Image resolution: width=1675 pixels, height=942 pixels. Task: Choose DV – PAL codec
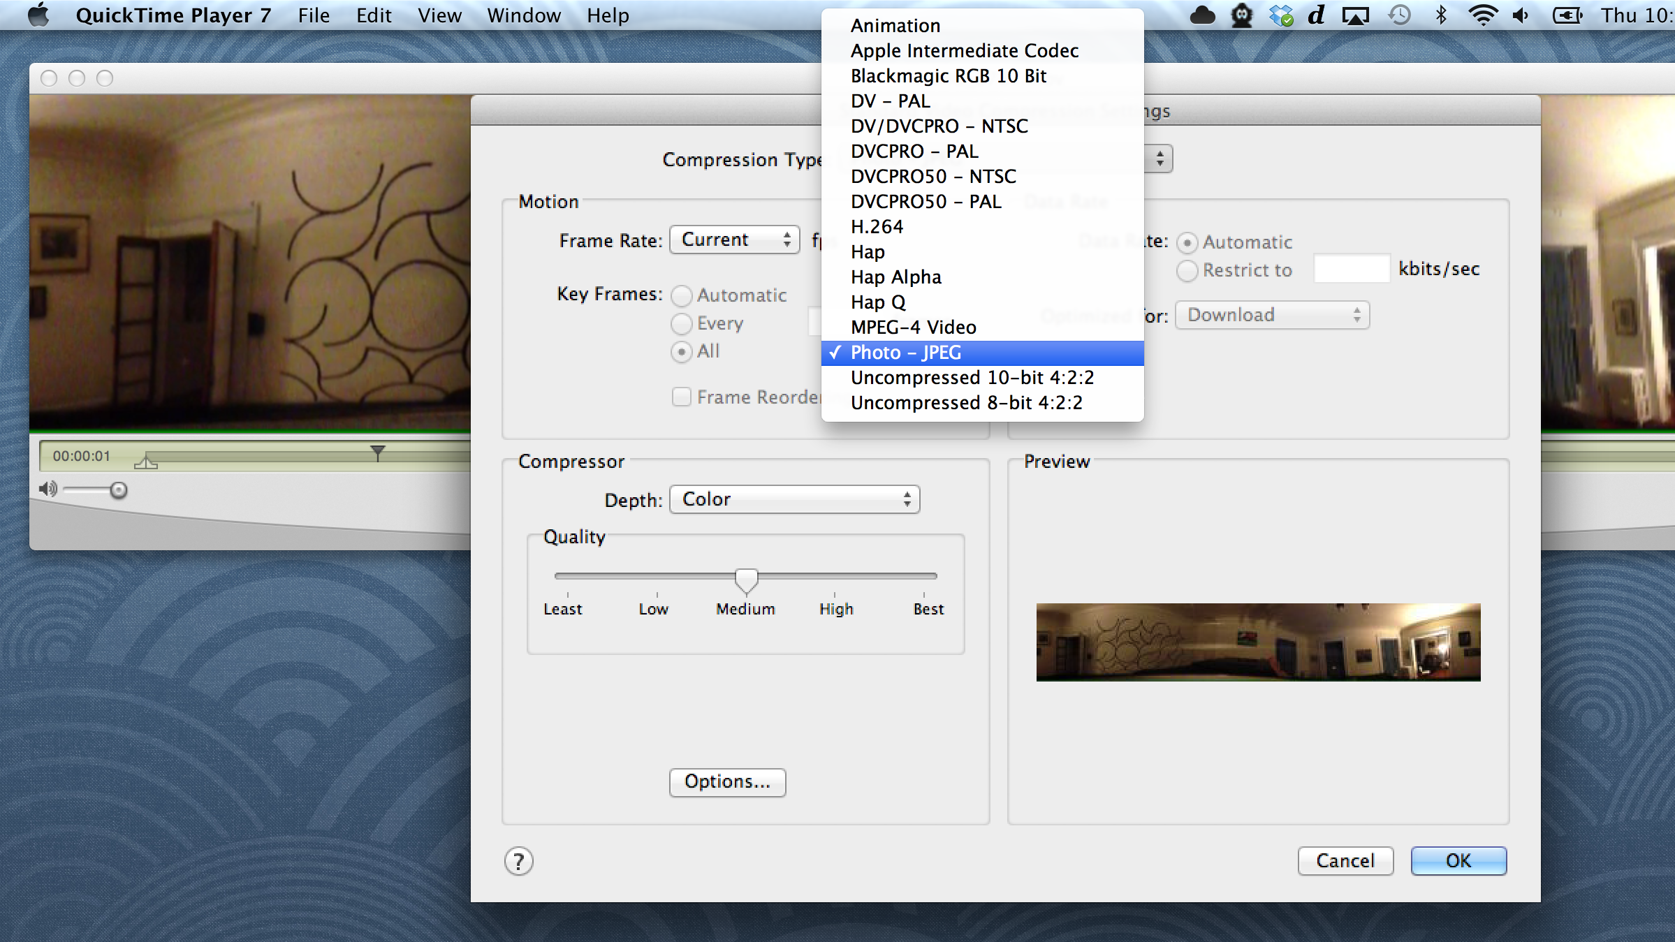coord(982,101)
